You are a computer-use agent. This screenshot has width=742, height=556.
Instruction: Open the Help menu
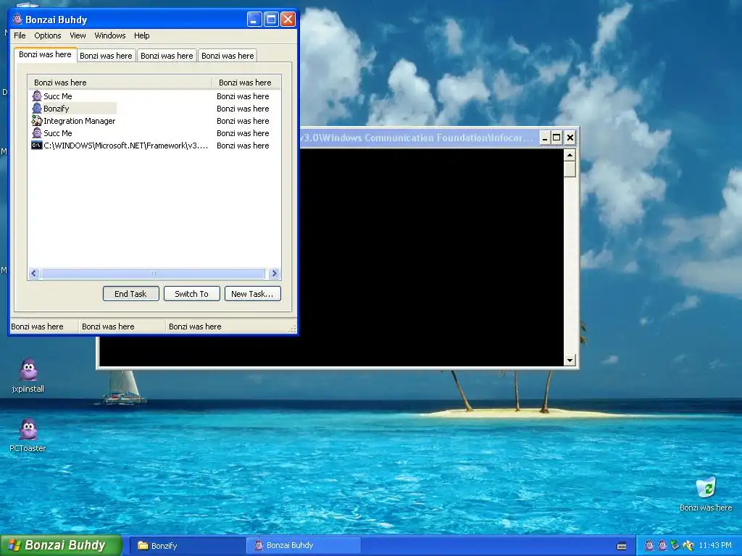click(141, 35)
